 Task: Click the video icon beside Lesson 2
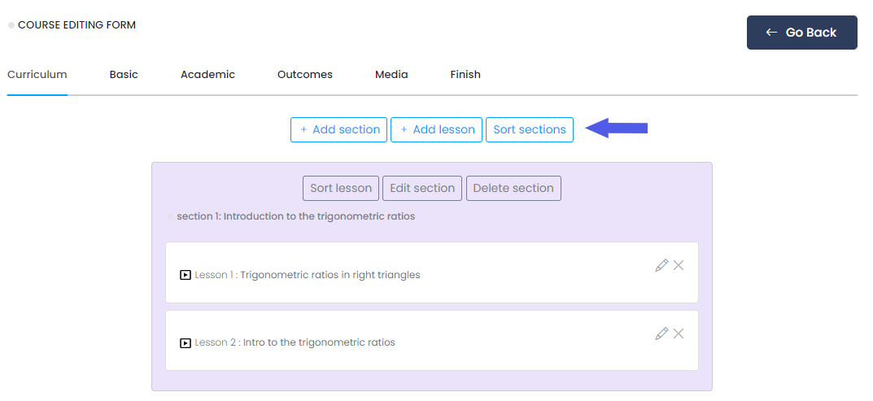coord(186,343)
